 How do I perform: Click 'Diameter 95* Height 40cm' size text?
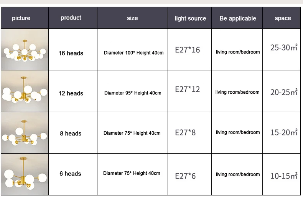[133, 93]
